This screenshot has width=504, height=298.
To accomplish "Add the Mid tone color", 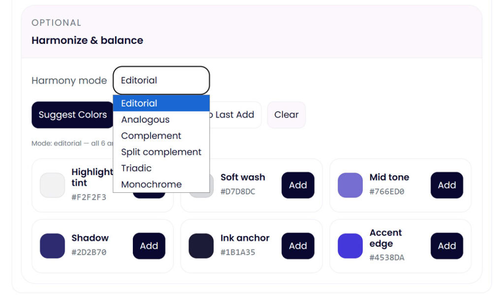I will point(446,185).
